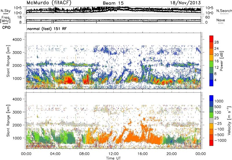This screenshot has height=160, width=232.
Task: Click the 4000 tick of power panel
Action: pos(17,40)
